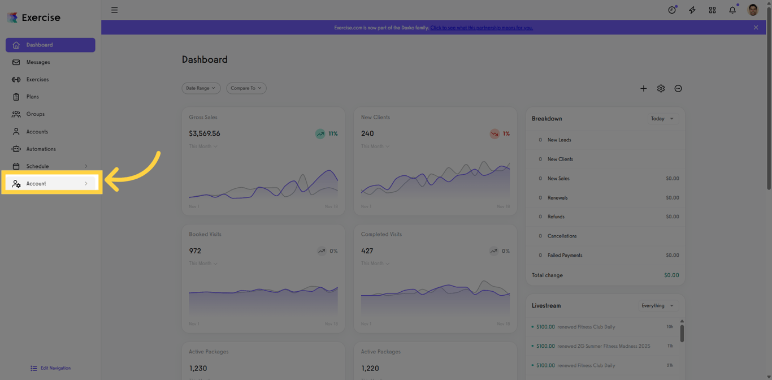Image resolution: width=772 pixels, height=380 pixels.
Task: Click the Edit Navigation link
Action: tap(50, 368)
